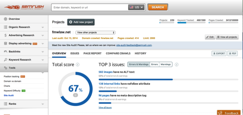Image resolution: width=243 pixels, height=115 pixels.
Task: Click the Projects usage progress bar
Action: (x=167, y=23)
